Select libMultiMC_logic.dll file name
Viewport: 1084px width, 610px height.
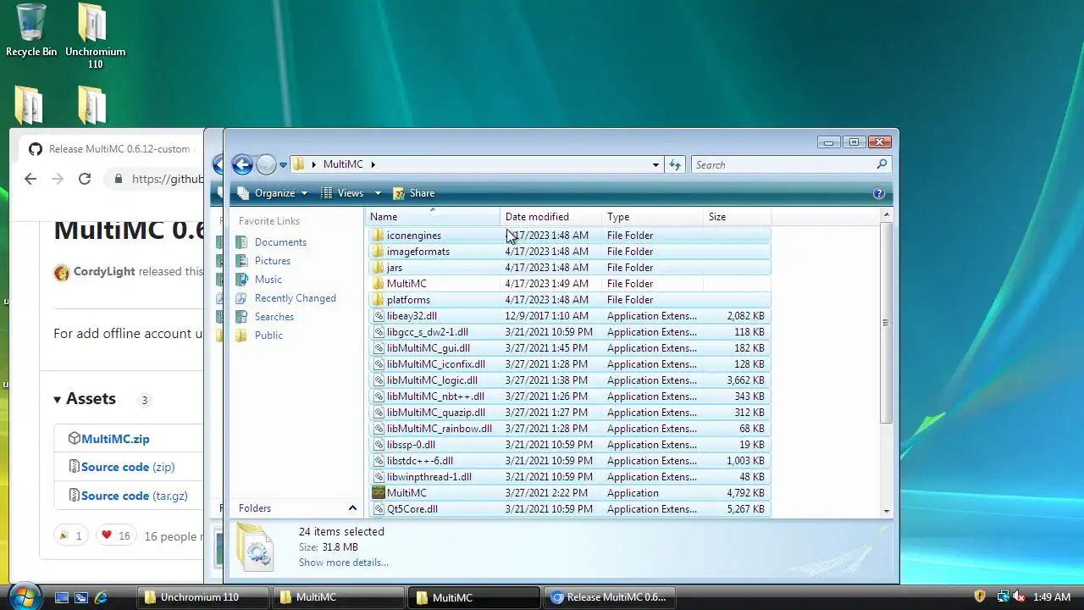[x=432, y=380]
